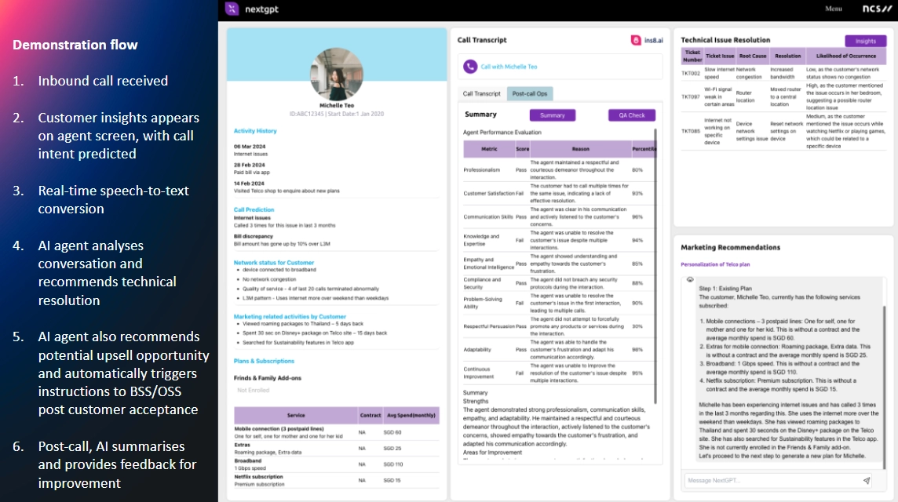The width and height of the screenshot is (898, 502).
Task: Click the Agent Performance Evaluation scrollbar
Action: click(x=655, y=235)
